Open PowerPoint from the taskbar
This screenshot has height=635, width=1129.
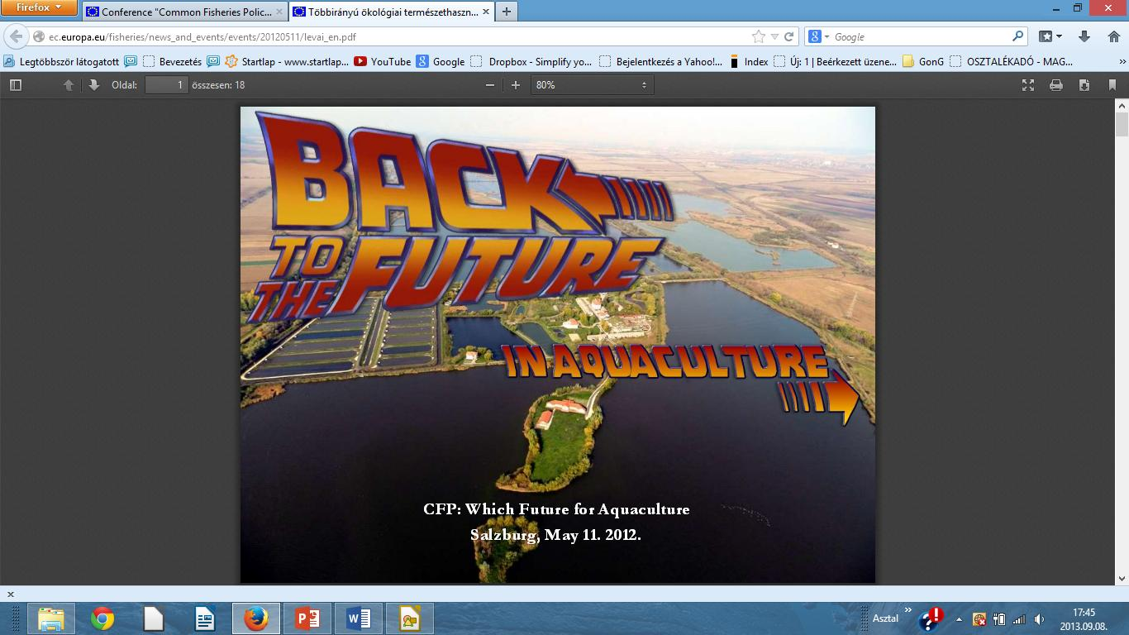[307, 618]
